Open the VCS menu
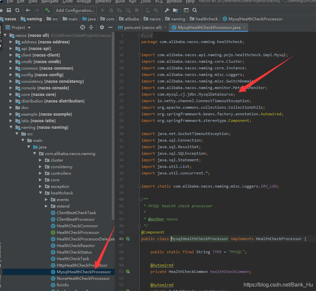 [x=159, y=1]
